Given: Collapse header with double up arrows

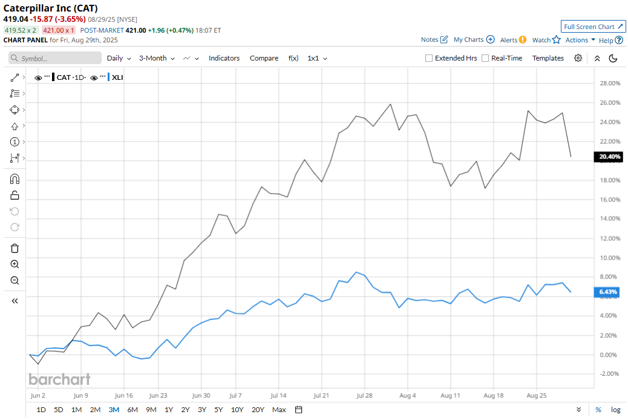Looking at the screenshot, I should click(597, 59).
